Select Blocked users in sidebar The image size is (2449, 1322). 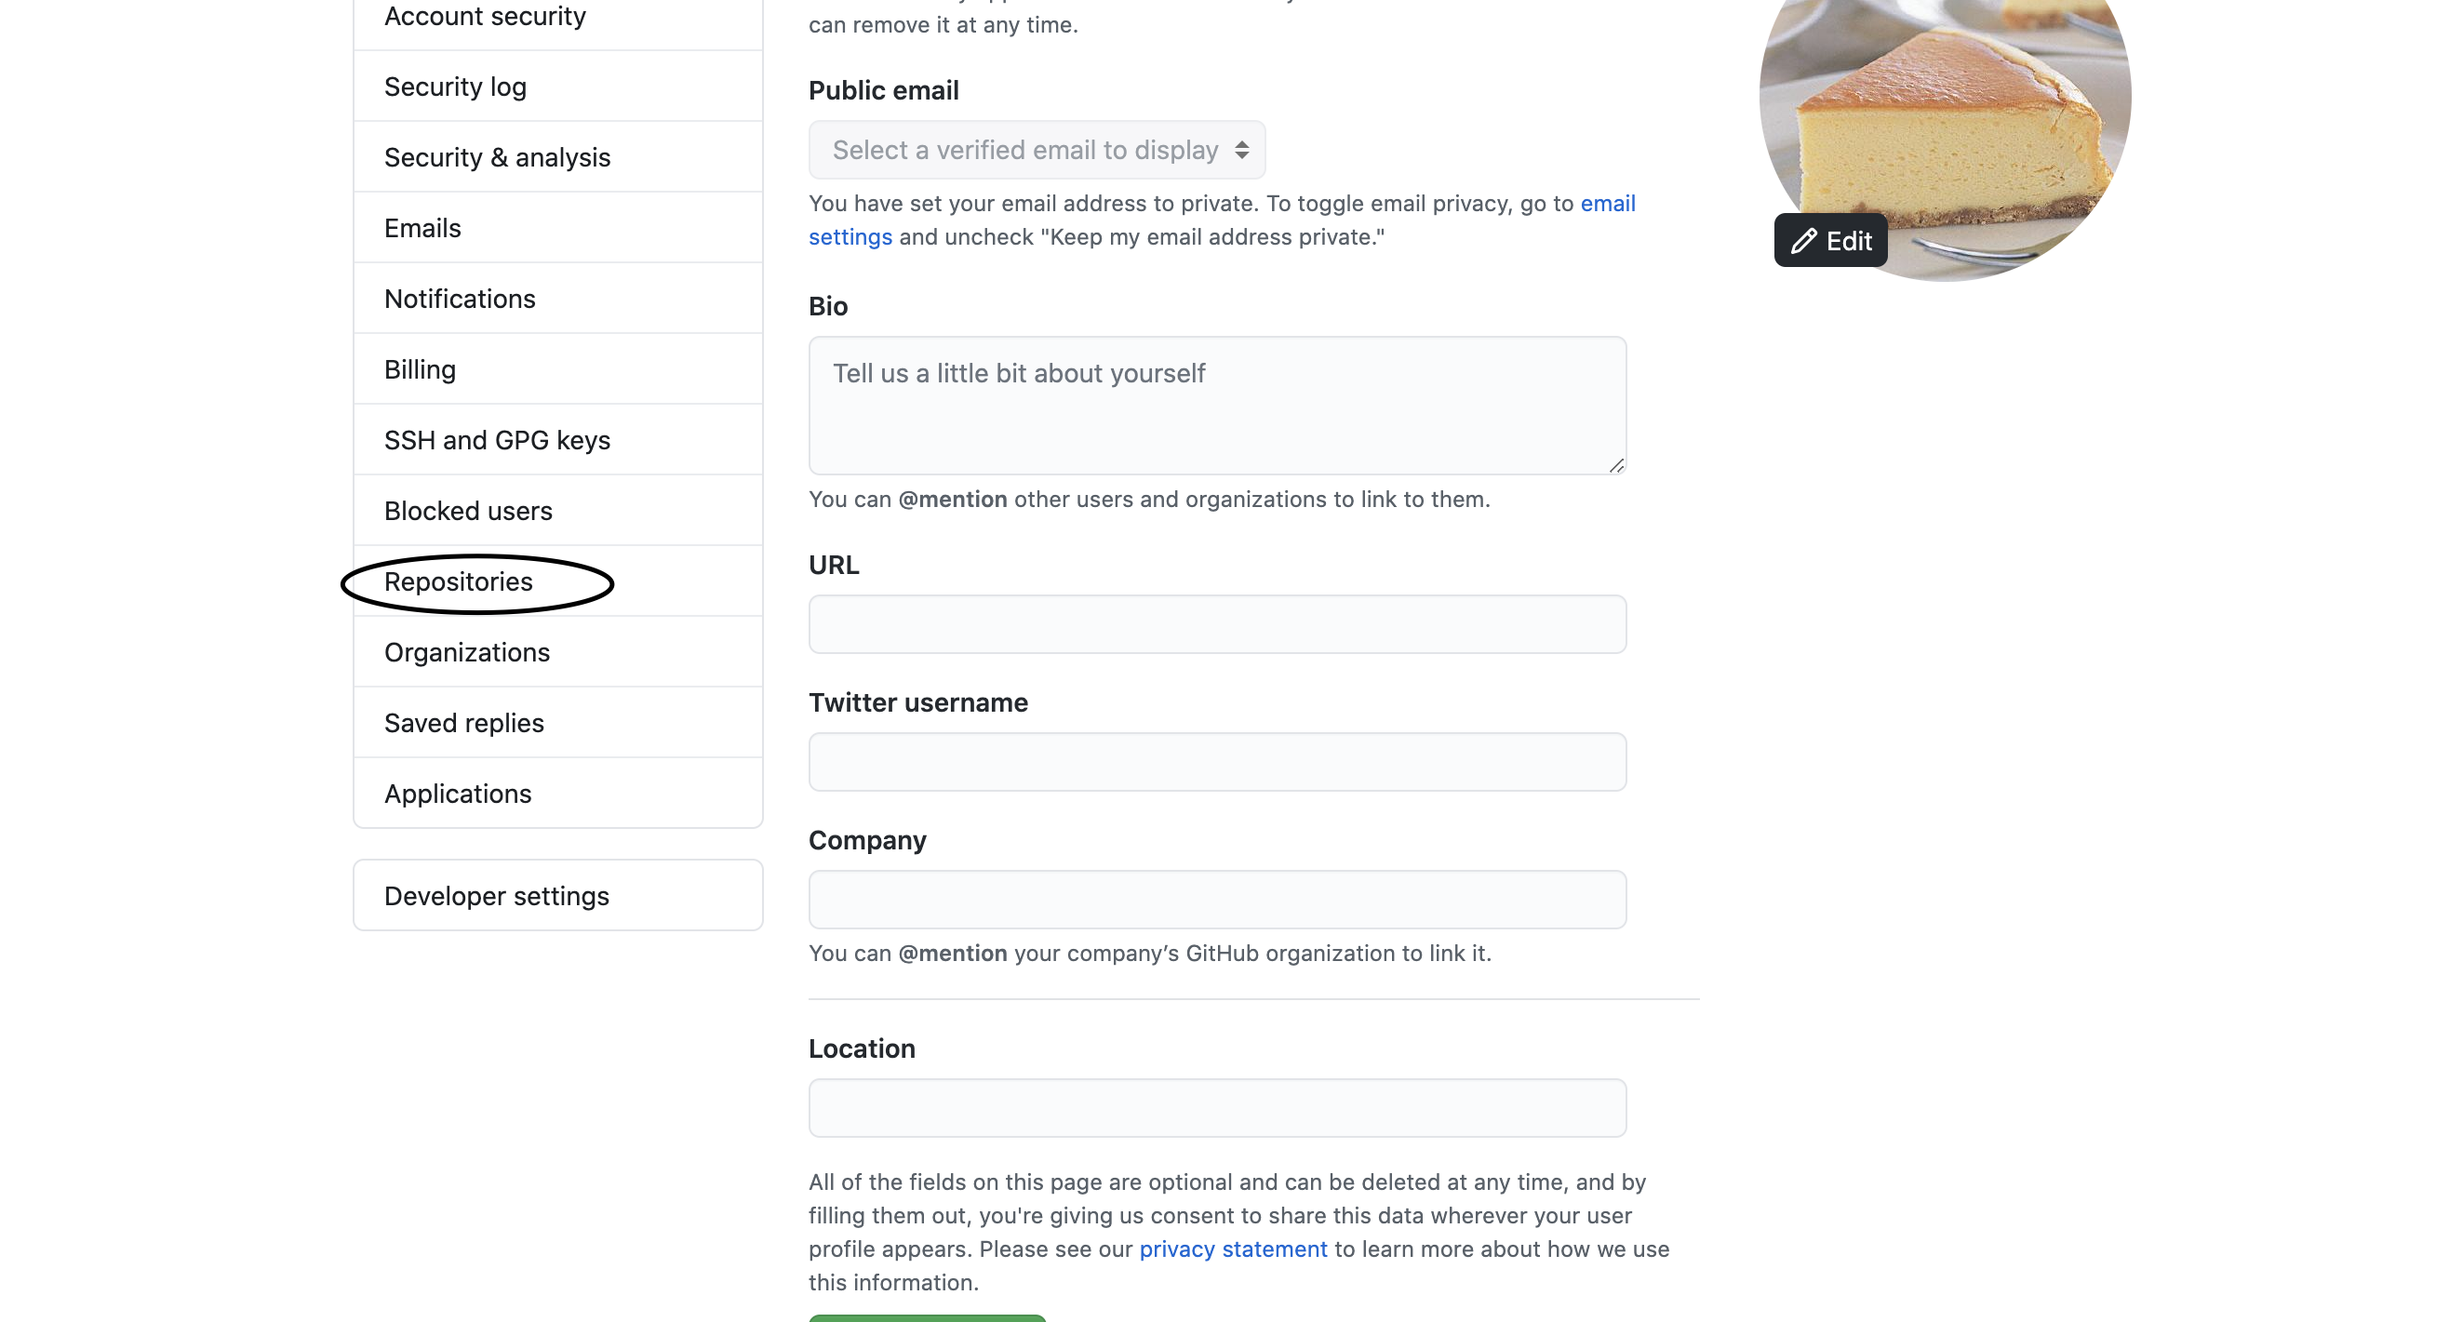click(x=468, y=512)
